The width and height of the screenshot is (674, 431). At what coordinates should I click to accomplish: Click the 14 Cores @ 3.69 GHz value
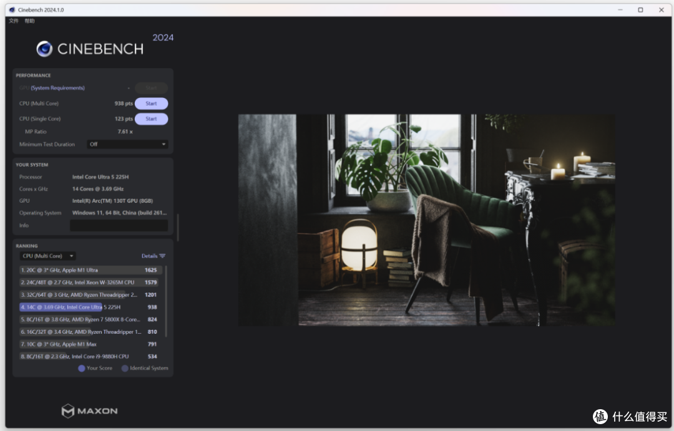point(97,189)
